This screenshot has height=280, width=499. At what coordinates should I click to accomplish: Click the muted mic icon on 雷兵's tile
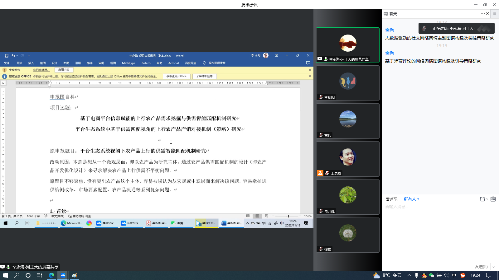[x=321, y=135]
